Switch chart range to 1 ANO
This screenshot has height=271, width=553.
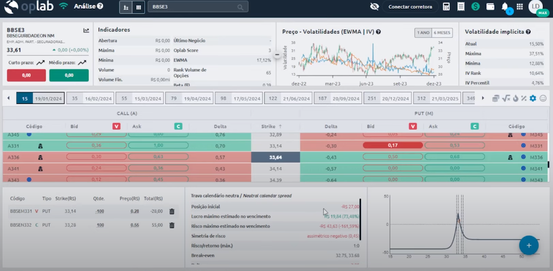423,33
